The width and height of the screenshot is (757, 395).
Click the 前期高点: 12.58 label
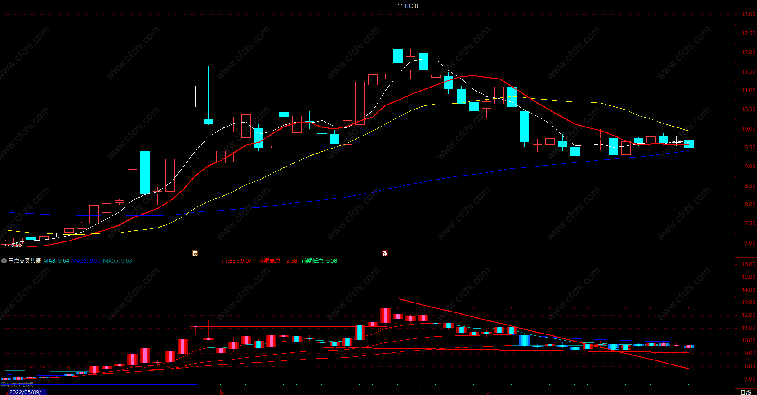click(x=278, y=261)
